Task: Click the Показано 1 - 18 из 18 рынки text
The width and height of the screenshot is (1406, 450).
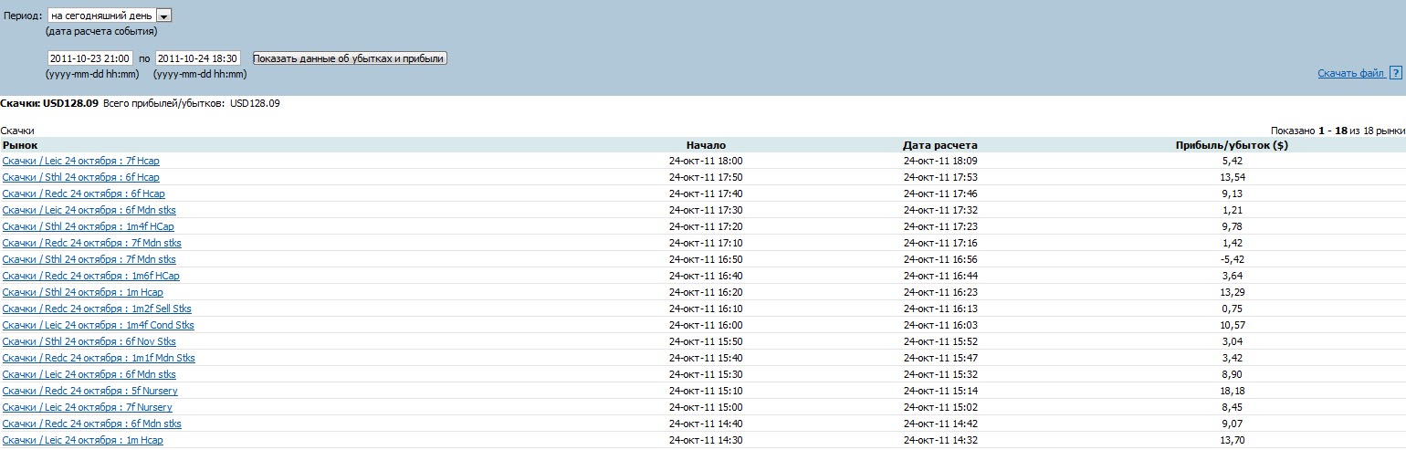Action: point(1338,131)
